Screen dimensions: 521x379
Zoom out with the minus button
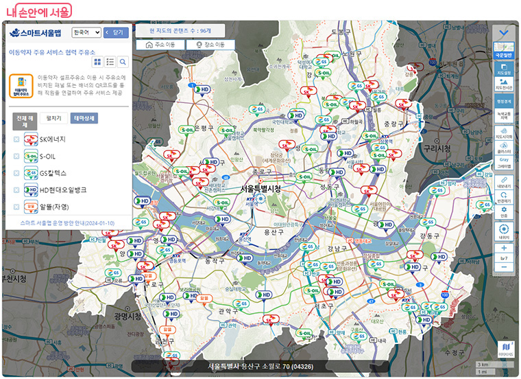(x=504, y=267)
